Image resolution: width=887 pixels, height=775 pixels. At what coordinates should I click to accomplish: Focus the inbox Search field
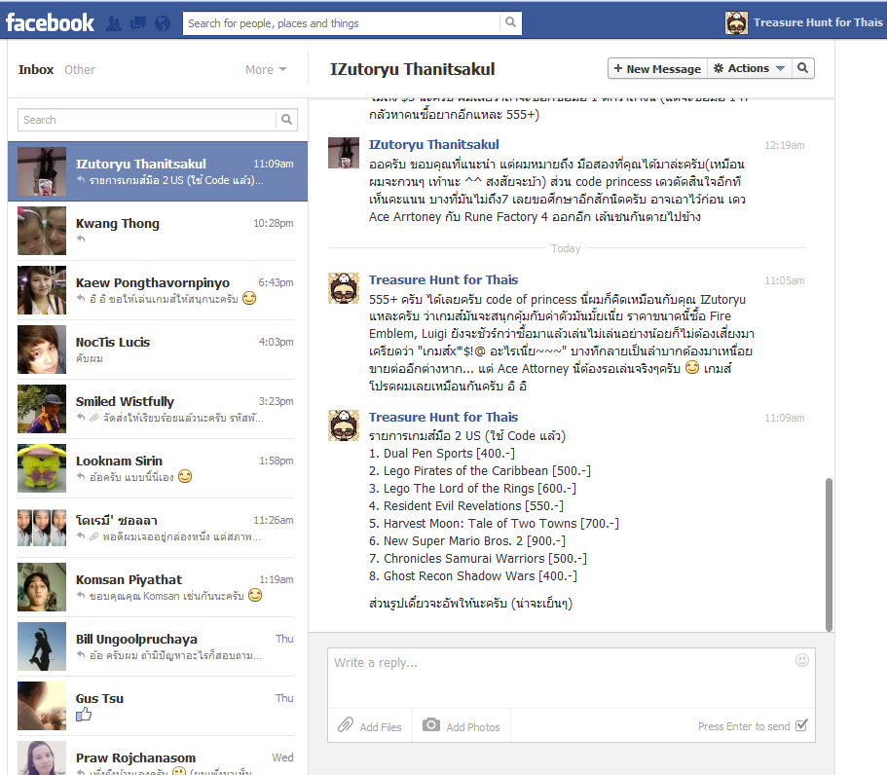coord(147,120)
